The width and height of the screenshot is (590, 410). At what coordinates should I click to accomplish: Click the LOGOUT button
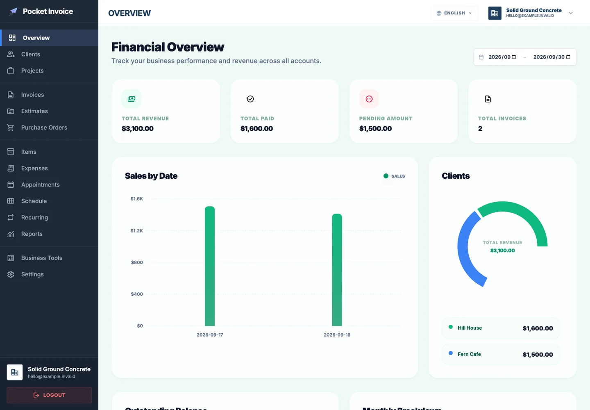click(x=49, y=395)
